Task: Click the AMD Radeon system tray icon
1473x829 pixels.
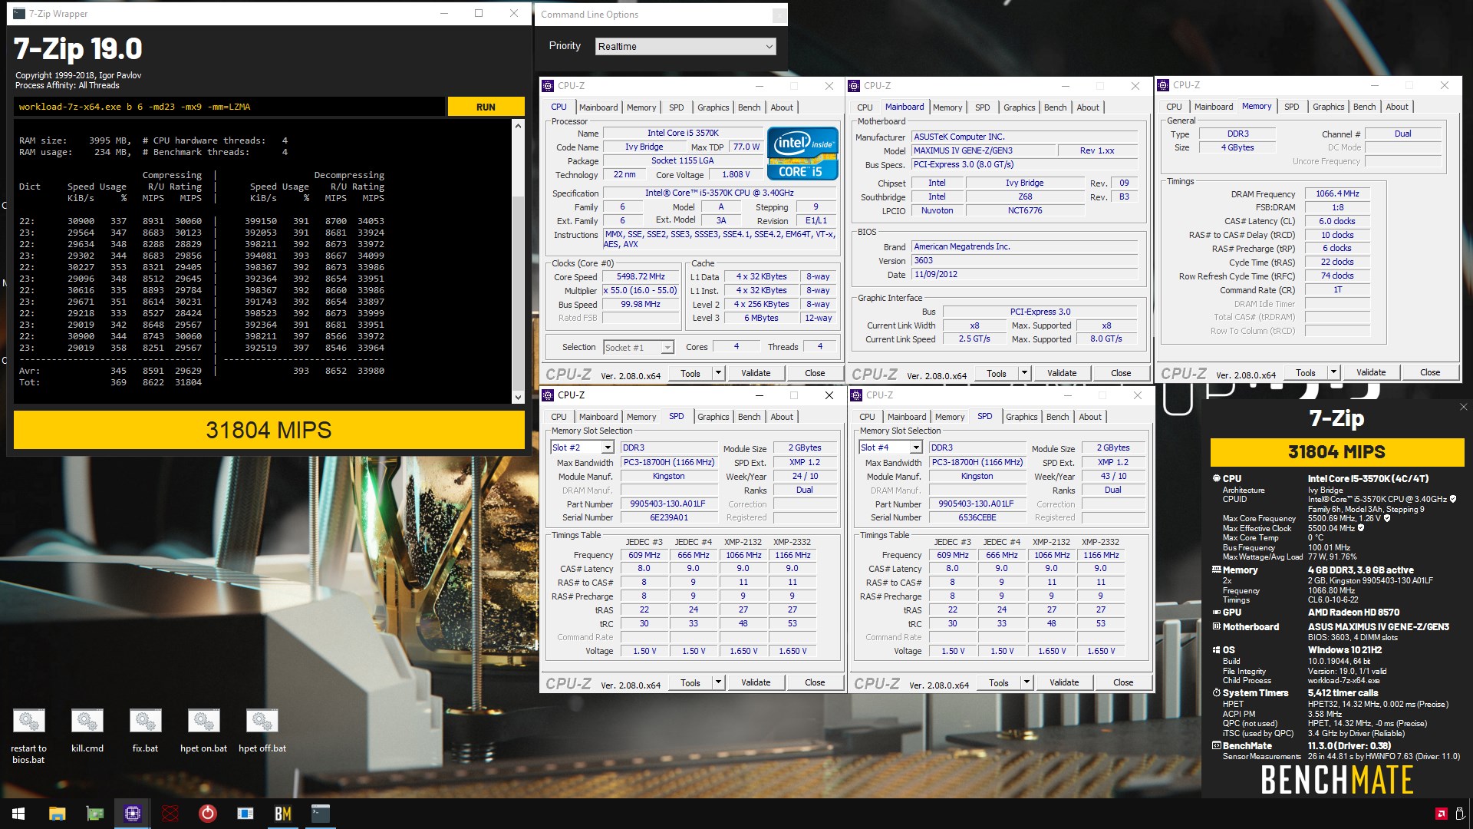Action: 1442,814
